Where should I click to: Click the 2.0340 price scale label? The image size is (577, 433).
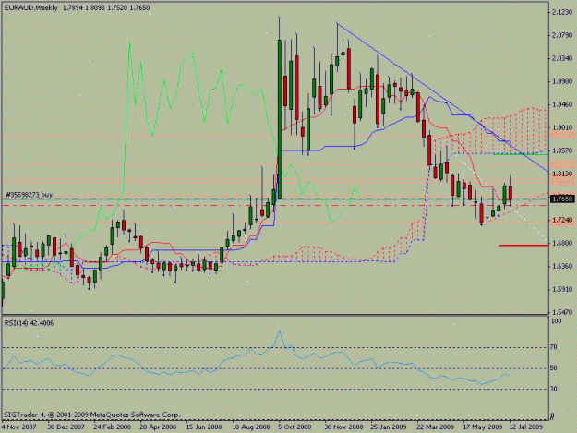(562, 58)
